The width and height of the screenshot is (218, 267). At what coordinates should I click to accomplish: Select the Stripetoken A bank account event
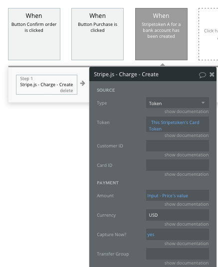[x=161, y=34]
